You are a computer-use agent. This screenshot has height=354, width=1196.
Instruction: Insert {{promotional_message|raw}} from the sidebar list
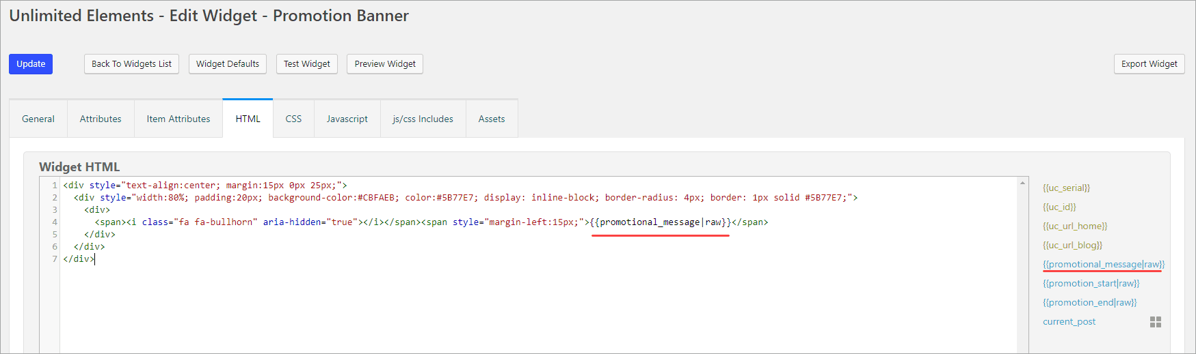point(1104,264)
